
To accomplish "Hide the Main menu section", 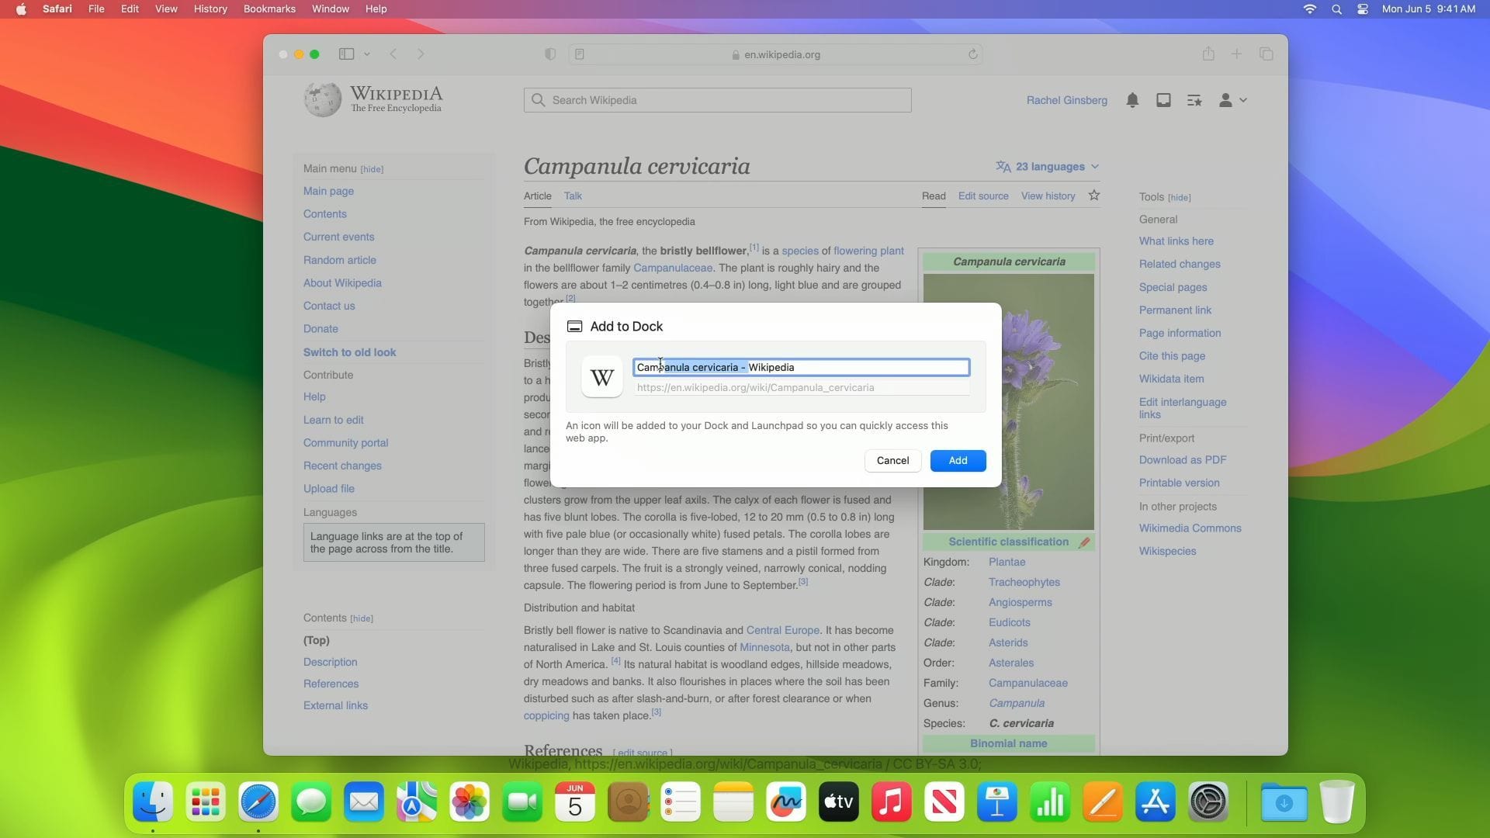I will click(372, 168).
